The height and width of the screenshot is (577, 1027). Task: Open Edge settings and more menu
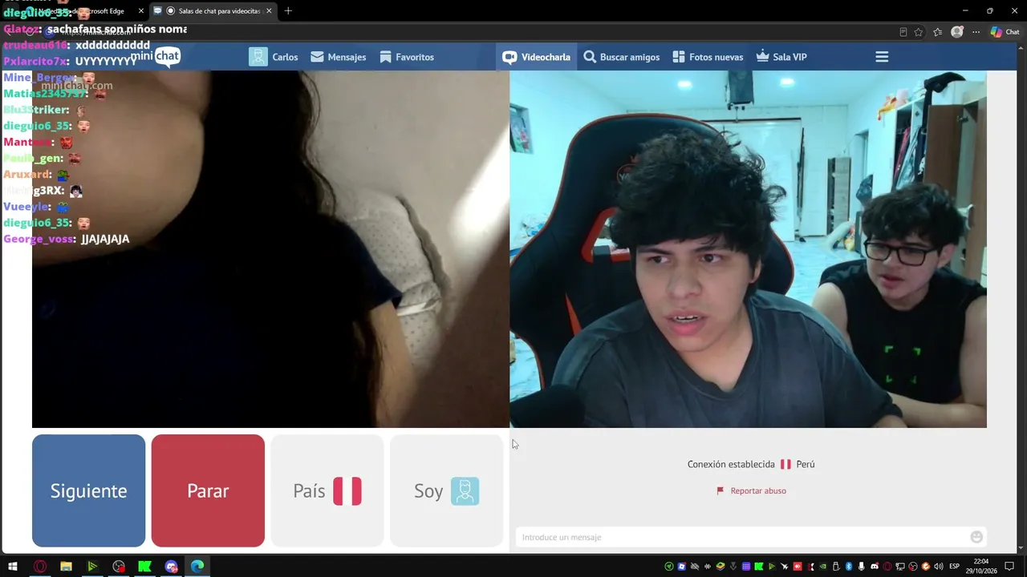(976, 32)
